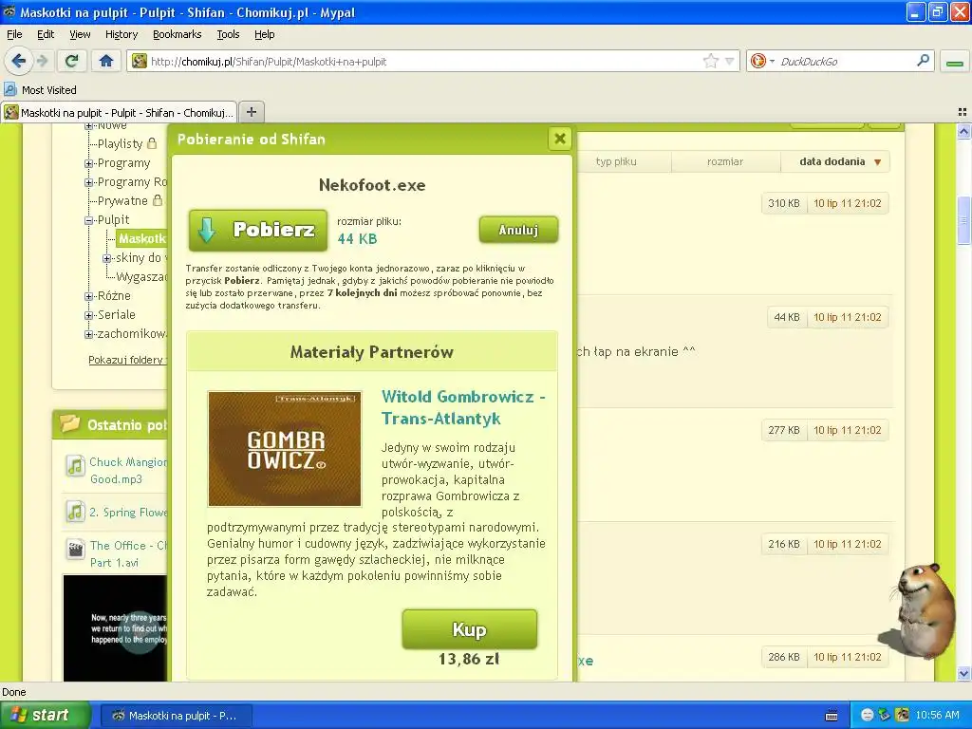Open the Home page icon

[x=106, y=61]
